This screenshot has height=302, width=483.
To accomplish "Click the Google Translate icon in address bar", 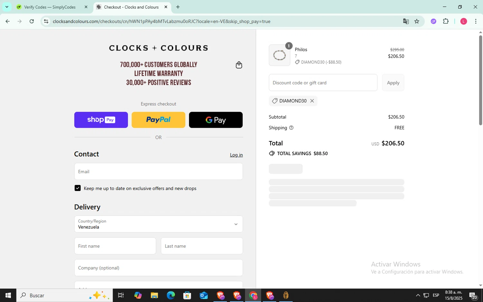I will coord(406,21).
